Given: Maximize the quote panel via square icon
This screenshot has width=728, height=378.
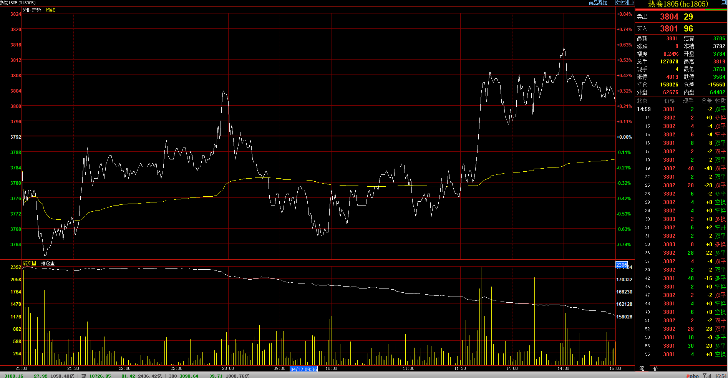Looking at the screenshot, I should point(723,3).
